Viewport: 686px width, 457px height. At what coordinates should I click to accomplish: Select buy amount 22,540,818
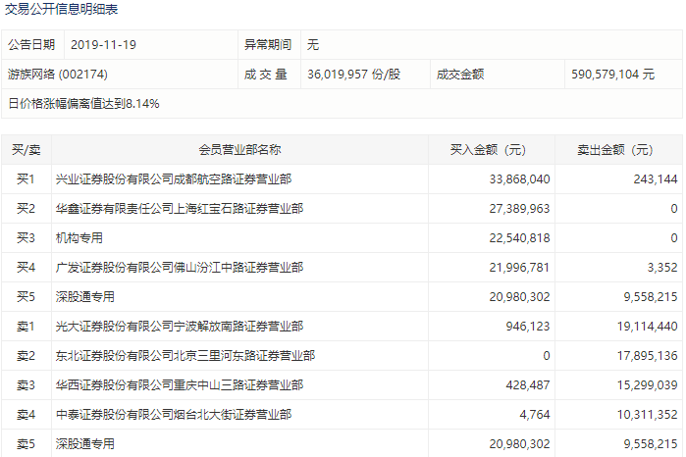pyautogui.click(x=519, y=238)
